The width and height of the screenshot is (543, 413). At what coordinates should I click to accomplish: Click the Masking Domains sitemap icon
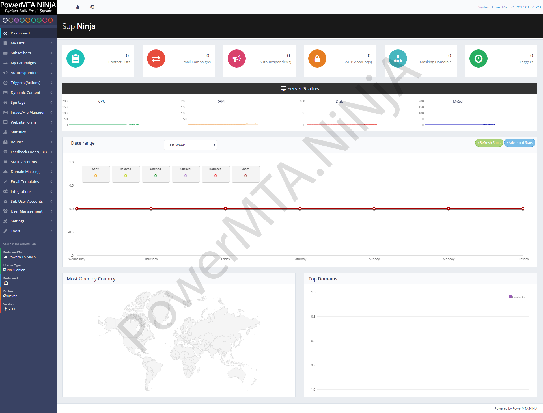tap(398, 59)
